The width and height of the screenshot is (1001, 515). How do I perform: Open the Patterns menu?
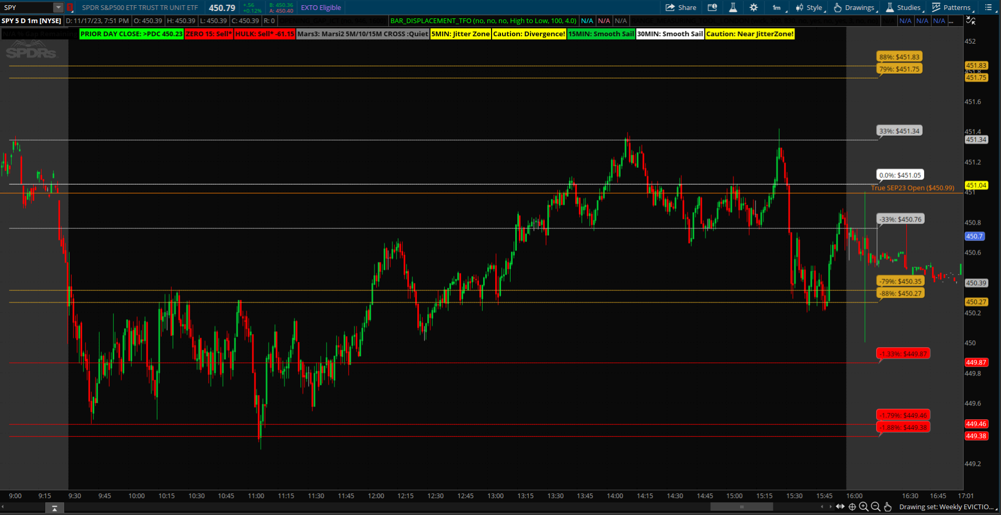click(x=951, y=7)
